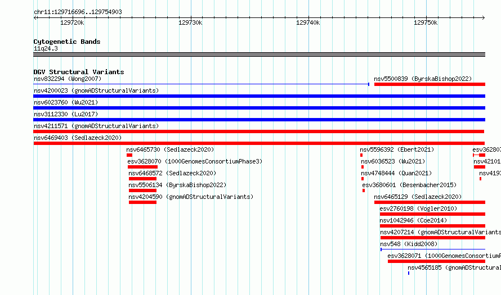The image size is (501, 295).
Task: Select the nsv5500839 (ByrskaBishop2022) label
Action: [423, 79]
